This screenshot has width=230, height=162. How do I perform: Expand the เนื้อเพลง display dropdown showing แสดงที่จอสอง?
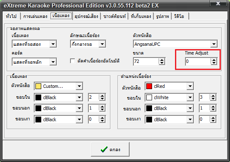click(x=53, y=44)
